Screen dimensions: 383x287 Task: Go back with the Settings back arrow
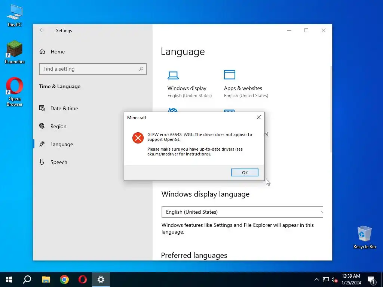42,30
